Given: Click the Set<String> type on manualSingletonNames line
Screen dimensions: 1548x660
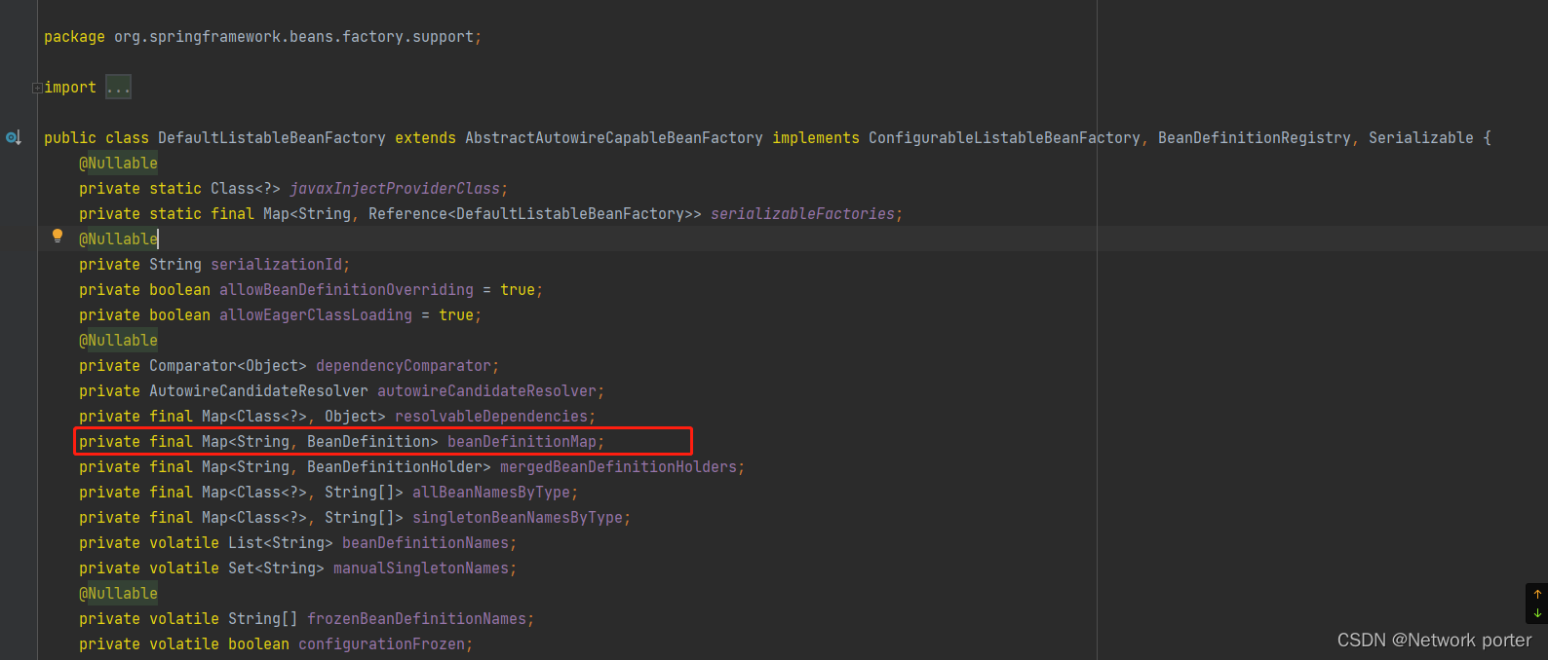Looking at the screenshot, I should click(276, 568).
